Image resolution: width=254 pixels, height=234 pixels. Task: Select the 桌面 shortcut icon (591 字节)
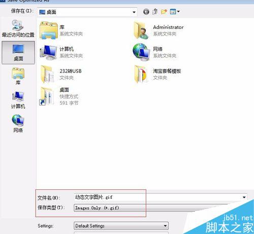47,96
